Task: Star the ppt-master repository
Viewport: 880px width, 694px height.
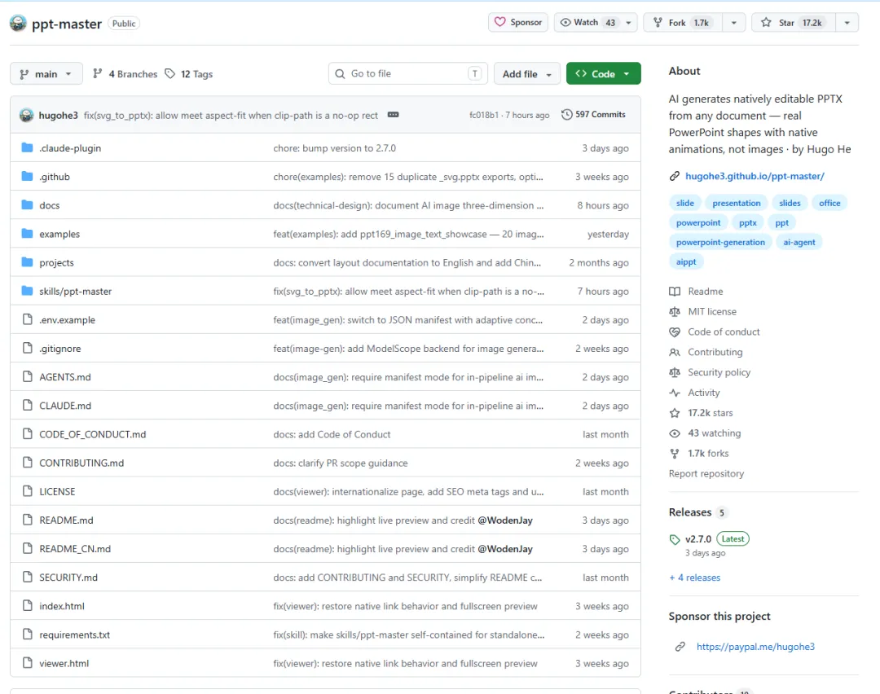Action: [x=794, y=23]
